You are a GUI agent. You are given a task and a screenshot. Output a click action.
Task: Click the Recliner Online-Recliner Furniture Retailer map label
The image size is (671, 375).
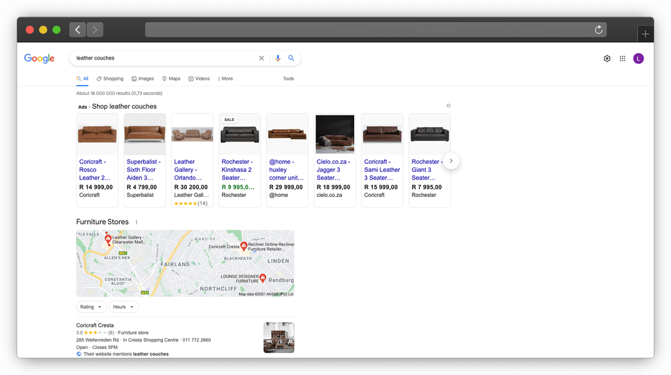271,246
